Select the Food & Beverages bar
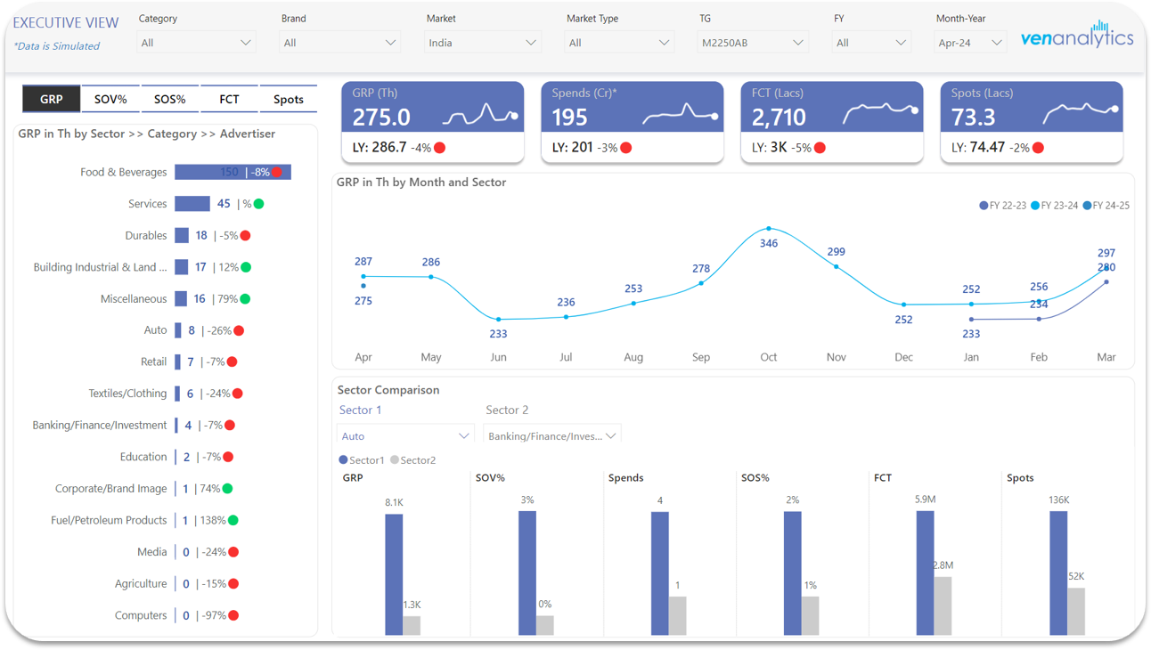This screenshot has width=1151, height=650. (x=233, y=172)
